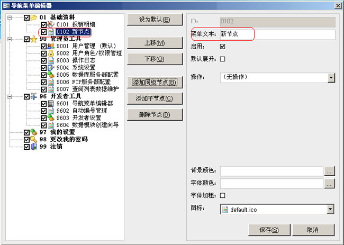Viewport: 344px width, 245px height.
Task: Click 设为默认(E) button
Action: coord(155,20)
